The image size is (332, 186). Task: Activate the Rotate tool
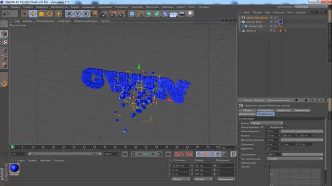[50, 14]
